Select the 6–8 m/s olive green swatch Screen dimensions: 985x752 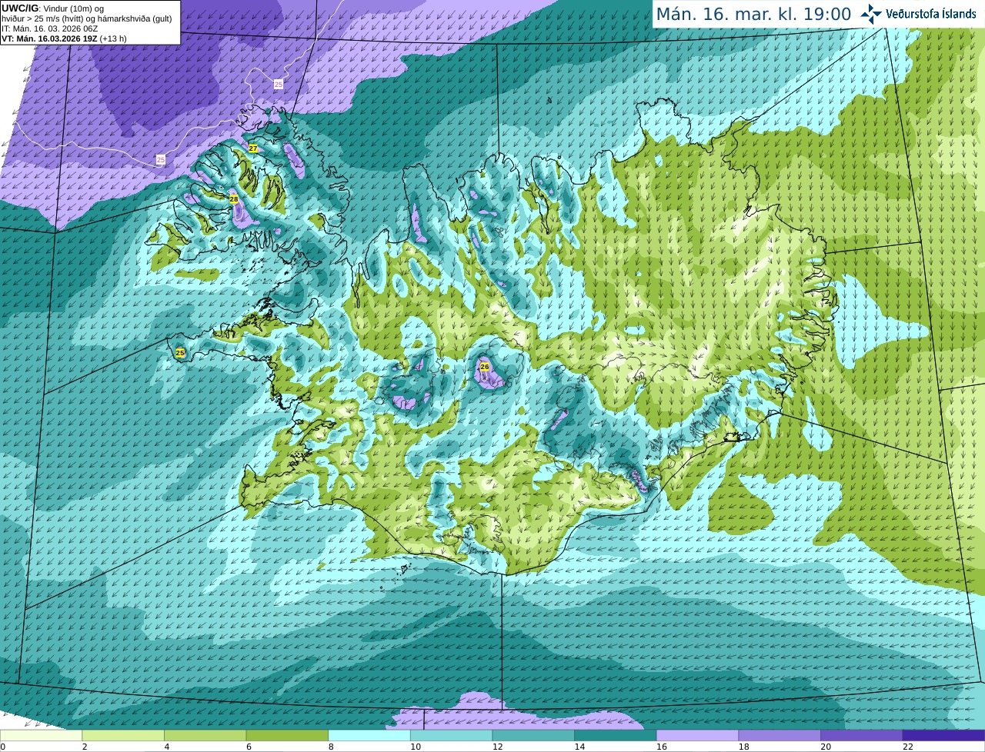coord(287,736)
